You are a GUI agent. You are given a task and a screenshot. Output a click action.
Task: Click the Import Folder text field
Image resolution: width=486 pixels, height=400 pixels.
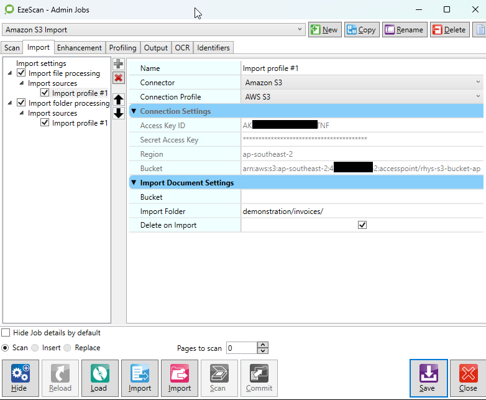coord(360,212)
